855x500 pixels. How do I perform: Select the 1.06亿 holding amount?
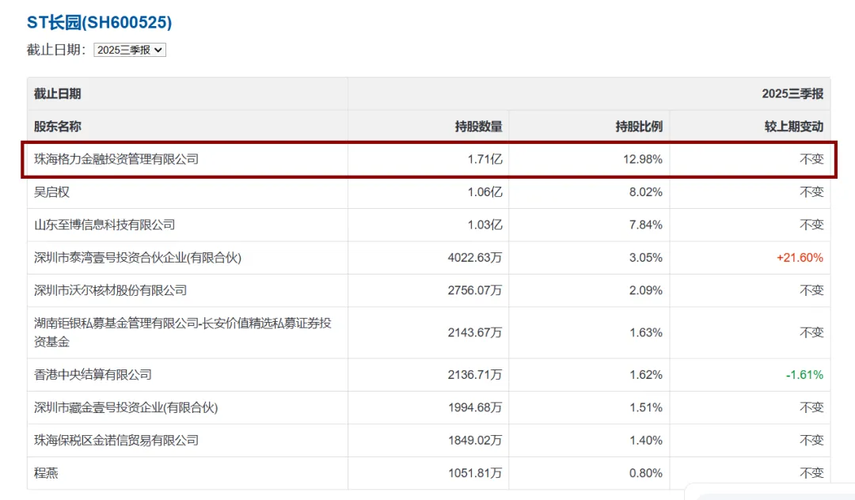pyautogui.click(x=484, y=191)
